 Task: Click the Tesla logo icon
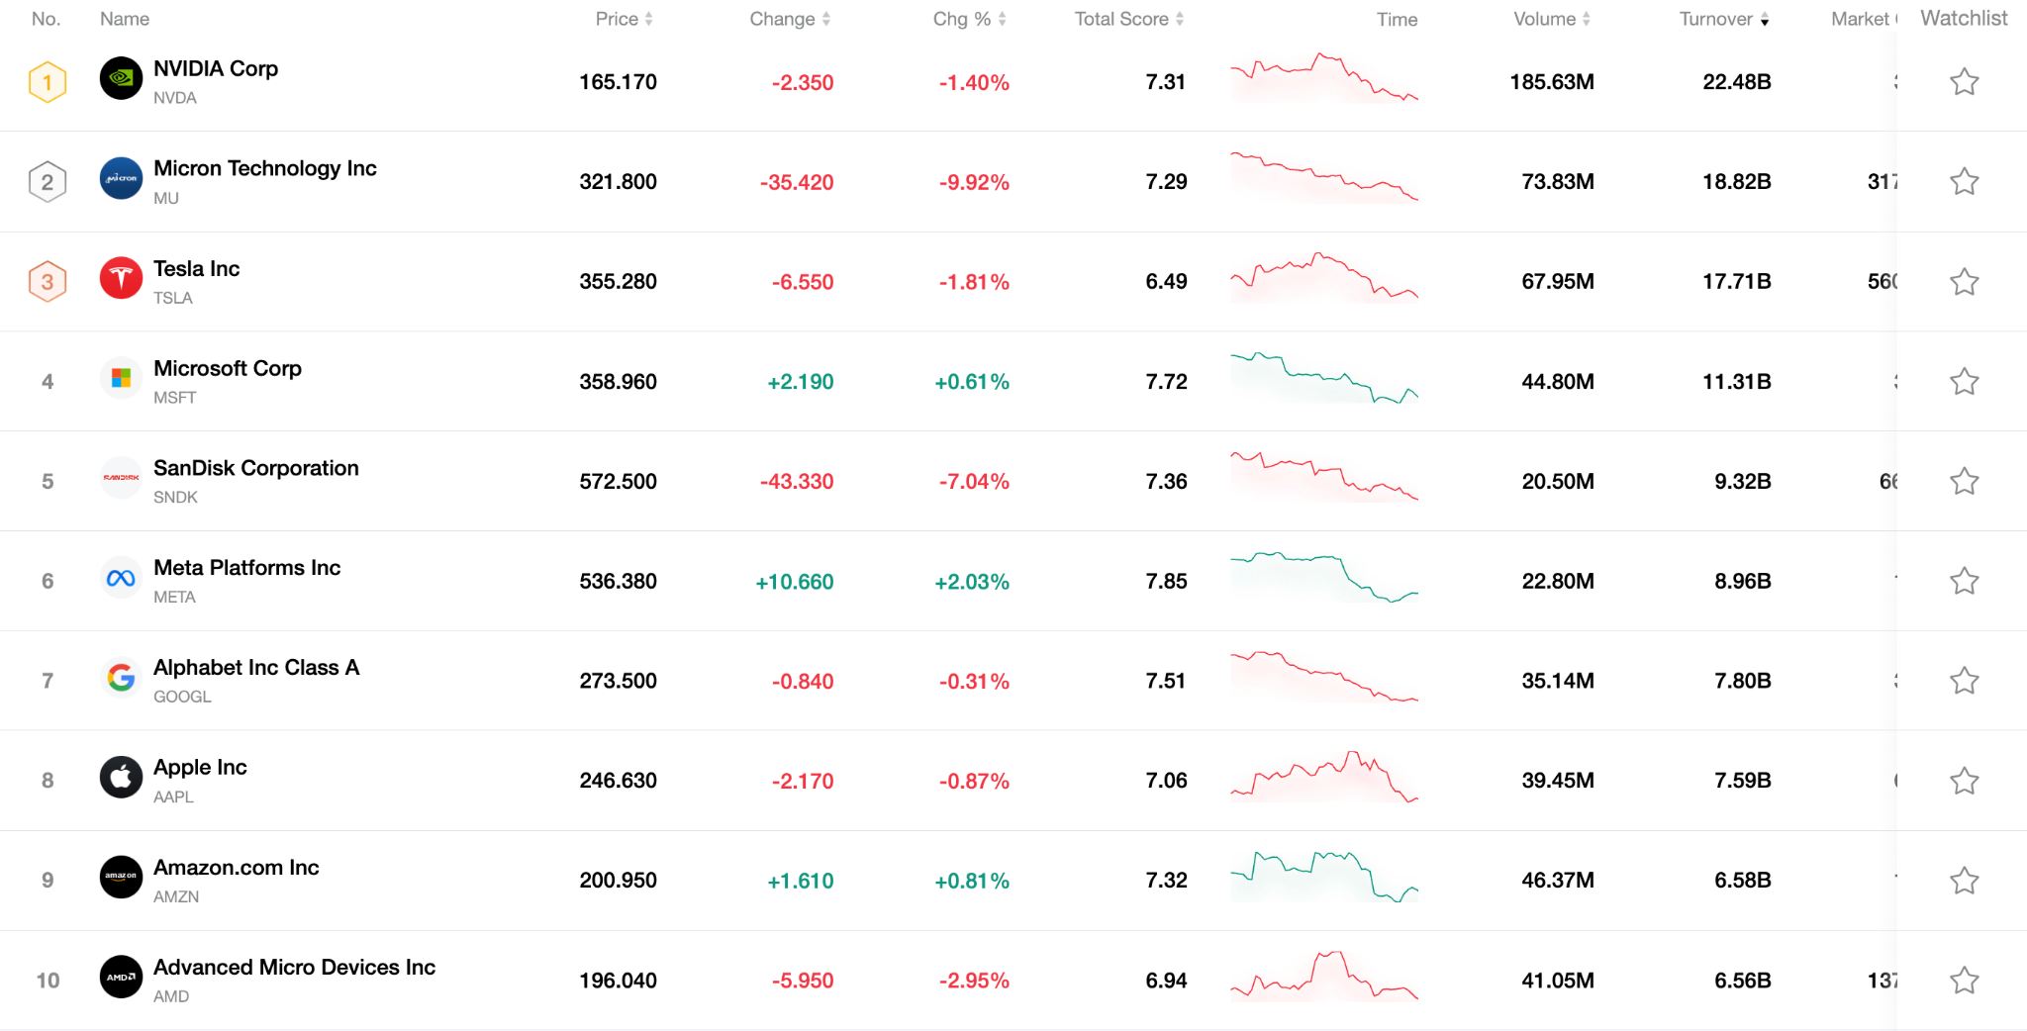click(121, 281)
